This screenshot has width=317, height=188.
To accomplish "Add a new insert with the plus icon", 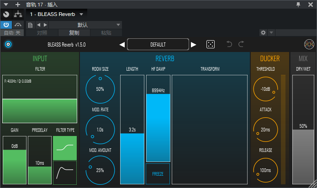I will click(x=18, y=5).
